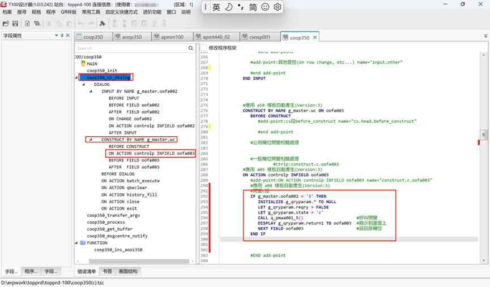This screenshot has width=490, height=287.
Task: Select coop350_process tree item
Action: [x=105, y=222]
